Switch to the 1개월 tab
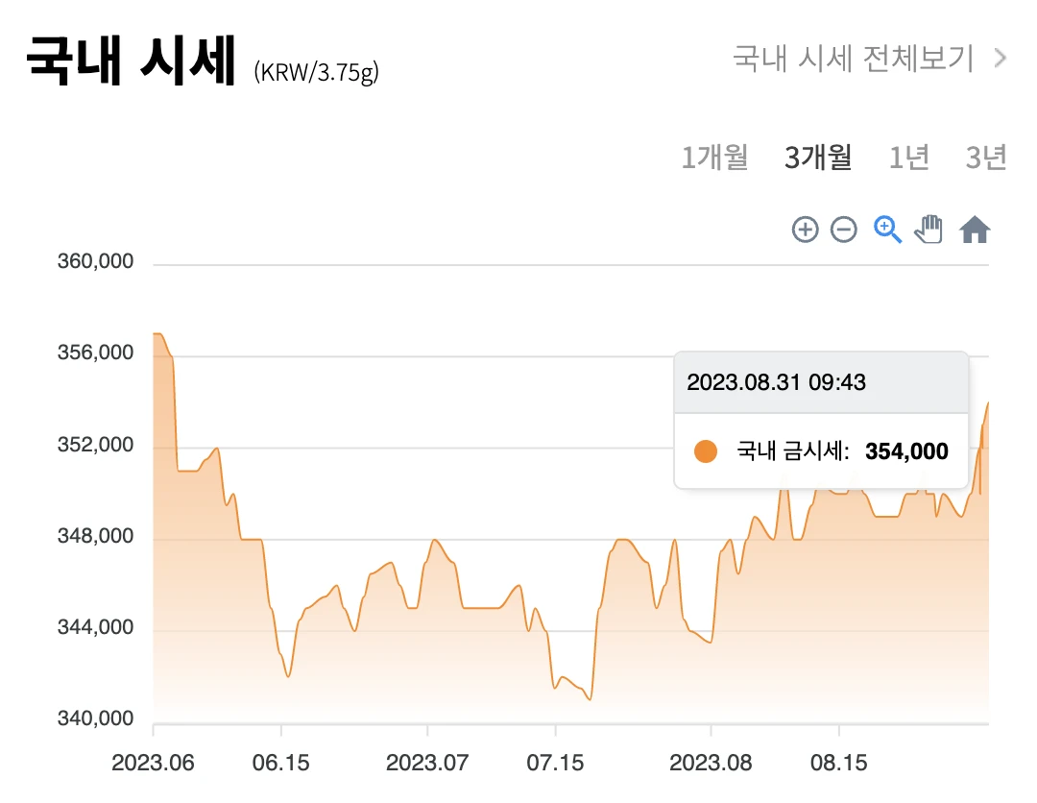This screenshot has height=803, width=1037. [x=715, y=158]
